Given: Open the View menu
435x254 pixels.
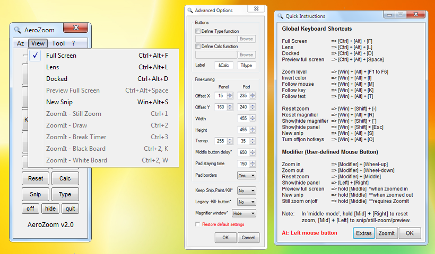Looking at the screenshot, I should [x=38, y=43].
